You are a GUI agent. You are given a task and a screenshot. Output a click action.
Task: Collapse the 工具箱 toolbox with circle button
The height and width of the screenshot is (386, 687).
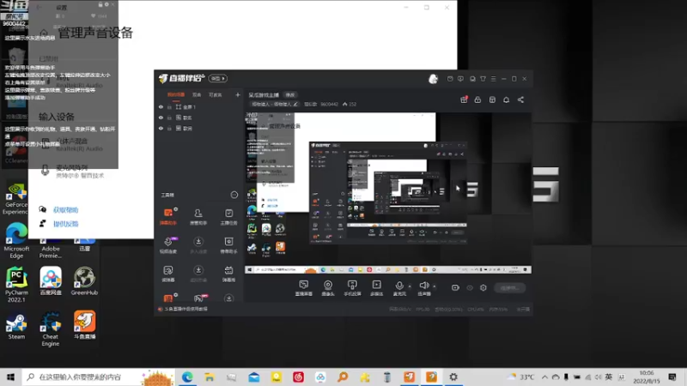(x=234, y=195)
